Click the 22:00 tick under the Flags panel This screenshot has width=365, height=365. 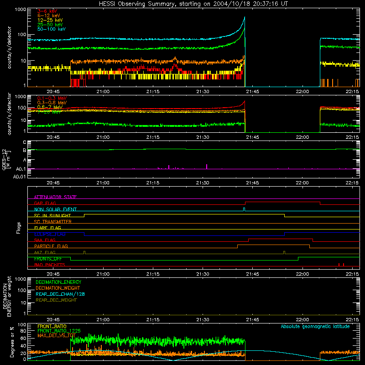pyautogui.click(x=302, y=274)
